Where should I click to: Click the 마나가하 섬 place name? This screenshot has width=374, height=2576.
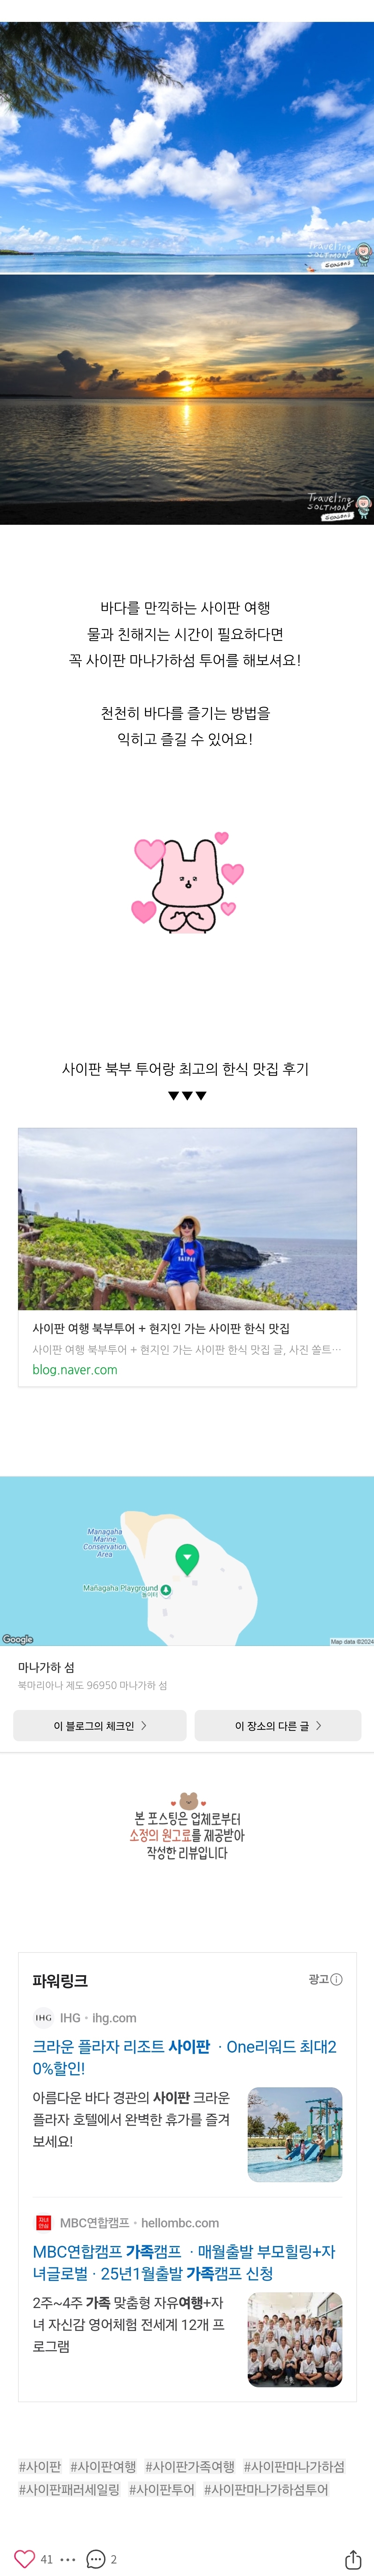click(46, 1667)
